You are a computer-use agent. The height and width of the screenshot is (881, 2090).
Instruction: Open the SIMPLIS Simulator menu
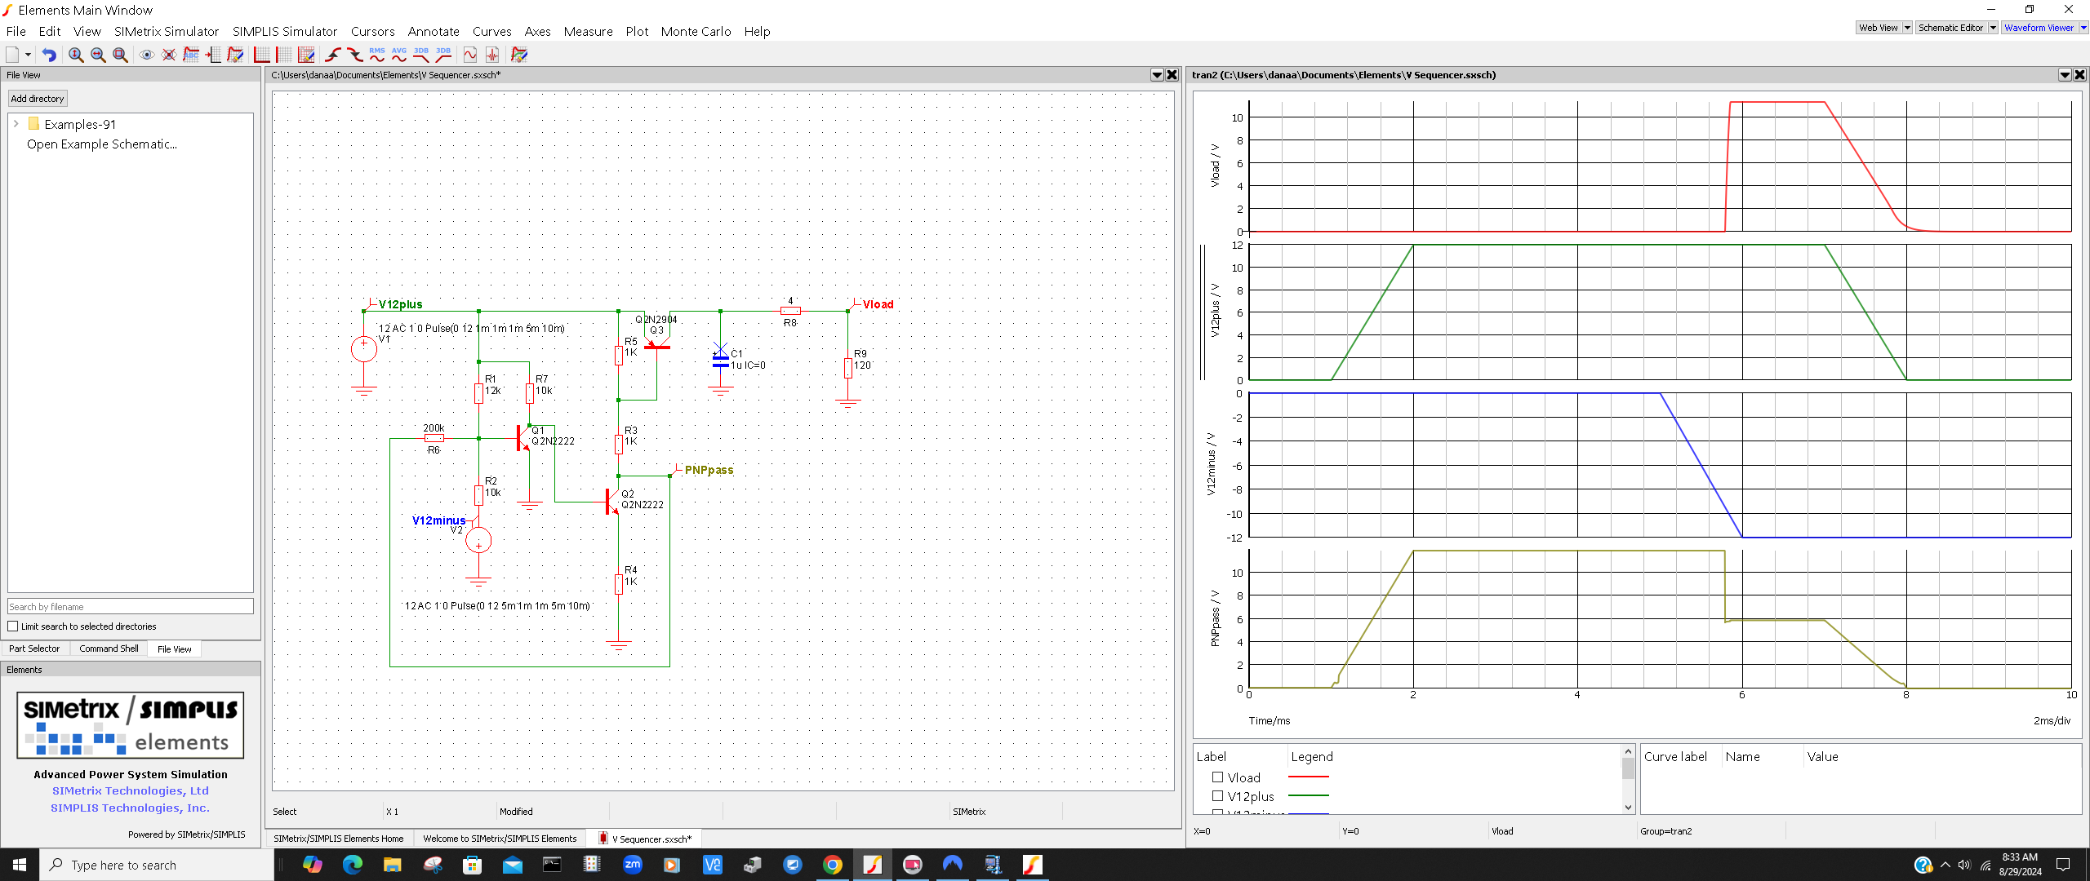pos(285,31)
